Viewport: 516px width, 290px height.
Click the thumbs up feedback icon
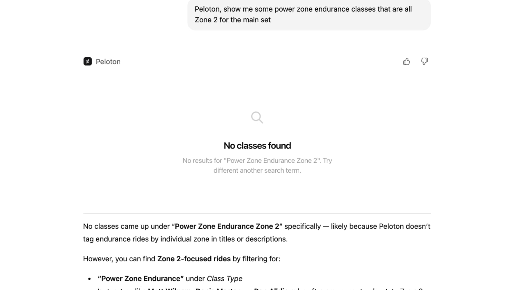coord(406,62)
